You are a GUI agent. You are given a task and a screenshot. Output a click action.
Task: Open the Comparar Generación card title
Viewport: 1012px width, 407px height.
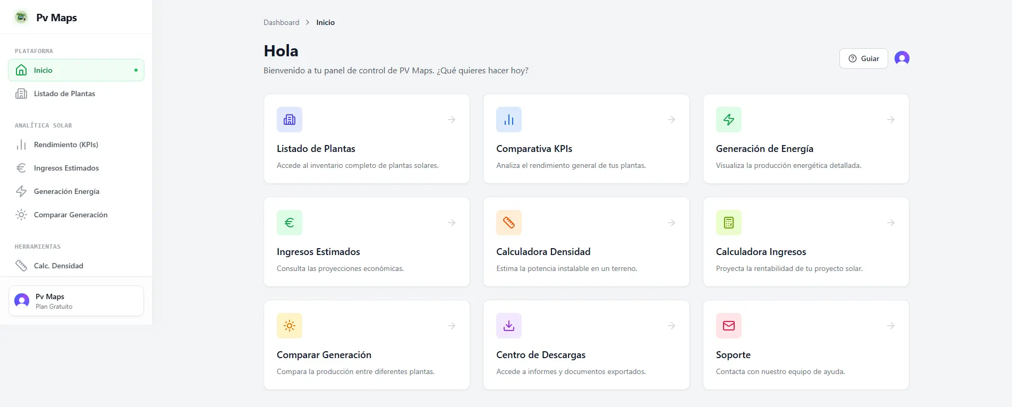point(324,355)
